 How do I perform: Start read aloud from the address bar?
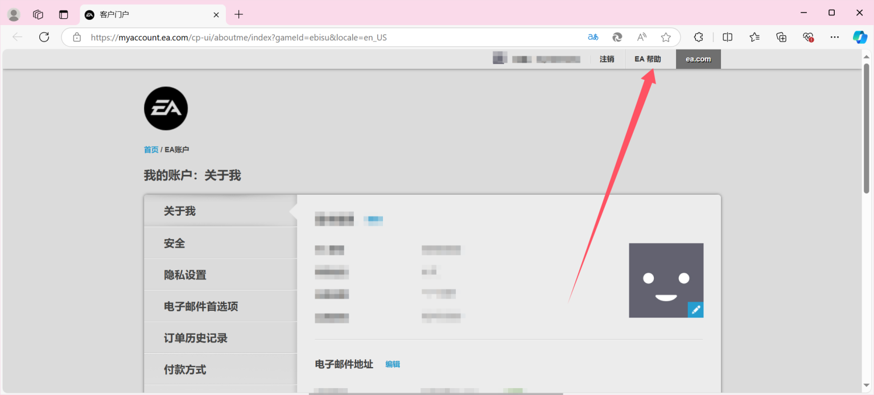641,37
